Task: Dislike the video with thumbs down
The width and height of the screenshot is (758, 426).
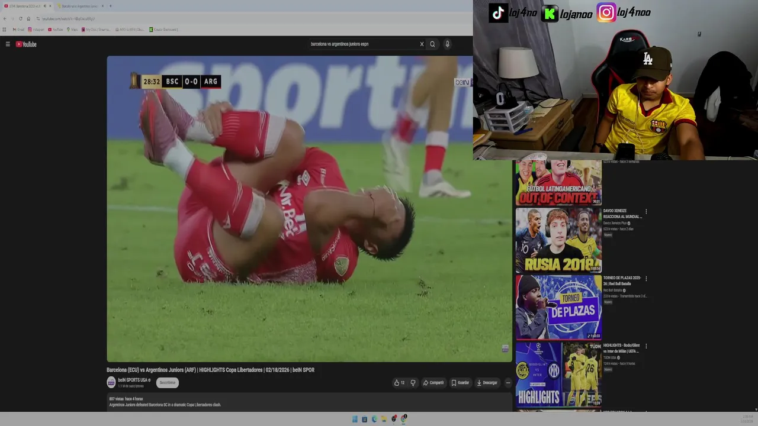Action: coord(413,383)
